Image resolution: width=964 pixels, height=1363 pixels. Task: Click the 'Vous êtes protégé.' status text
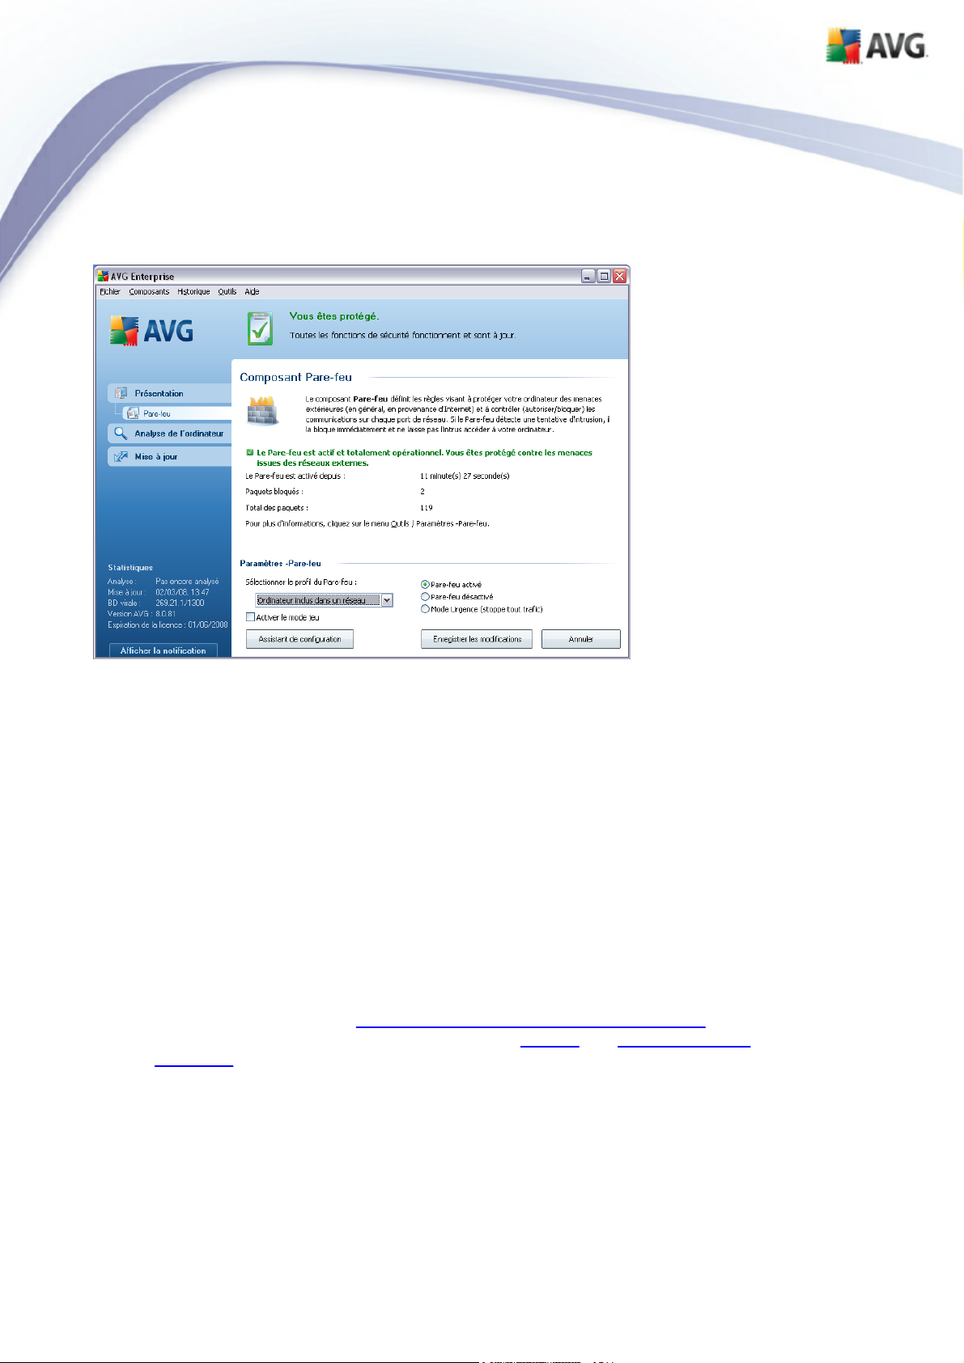click(x=334, y=316)
